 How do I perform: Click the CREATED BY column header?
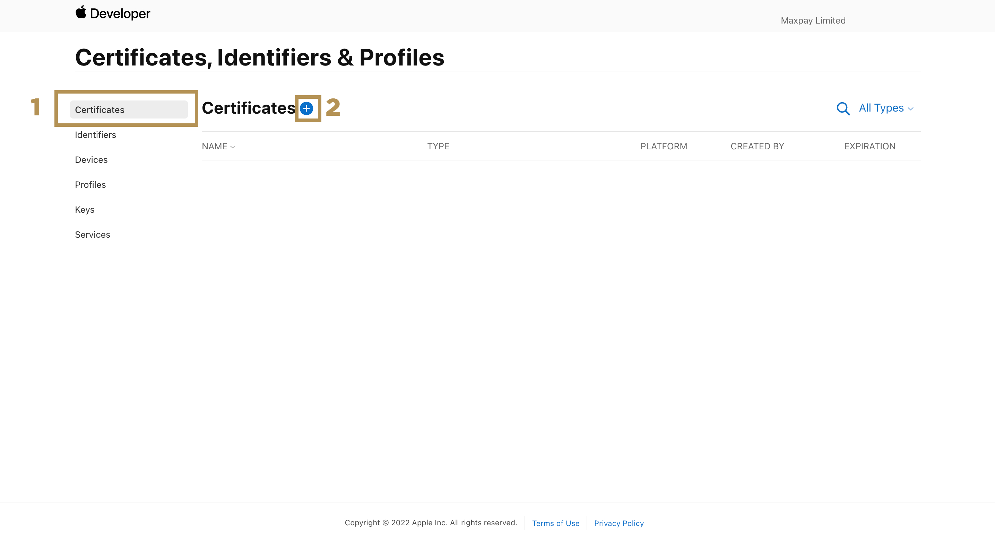[757, 146]
